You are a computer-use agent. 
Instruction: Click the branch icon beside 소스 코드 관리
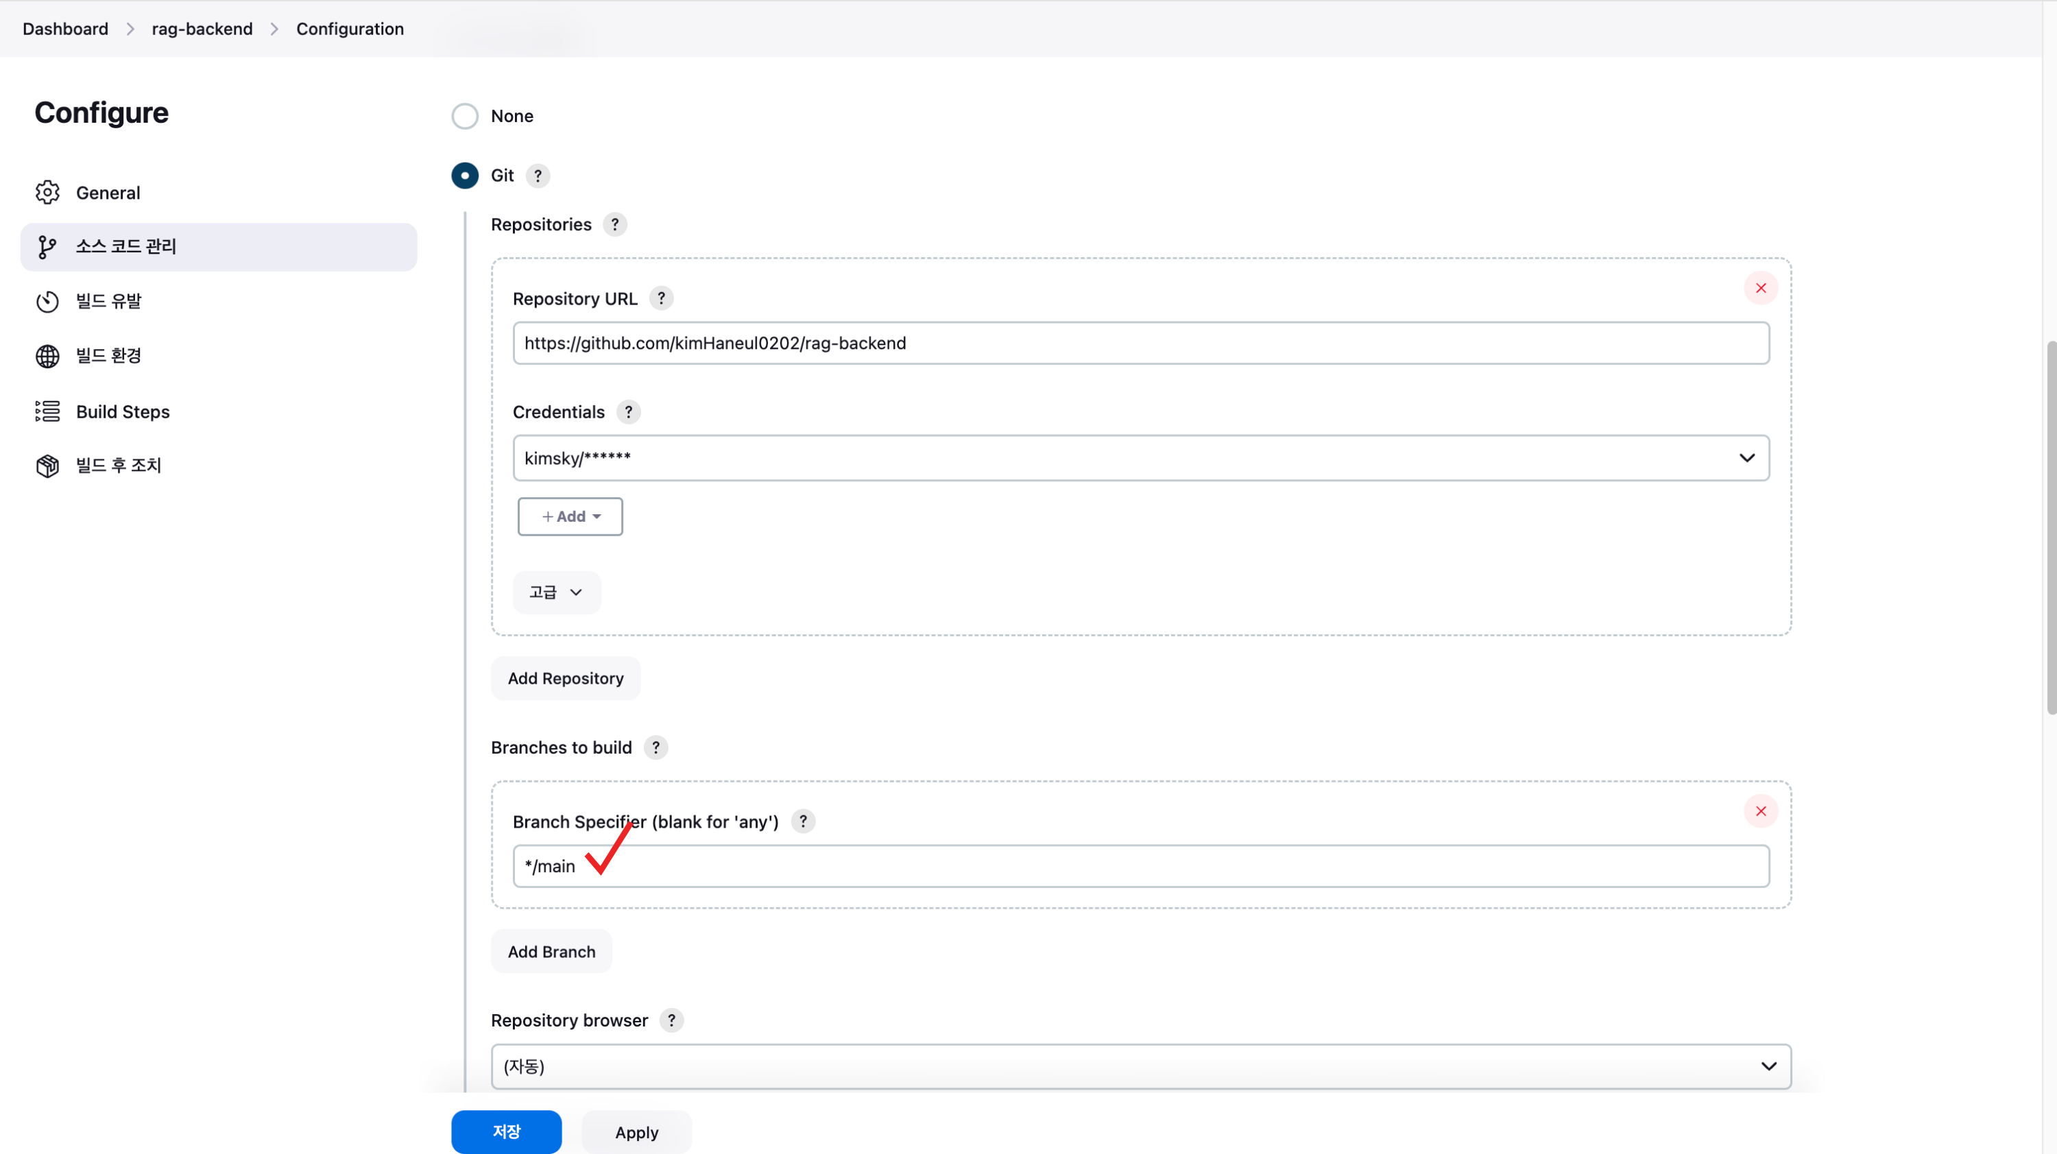point(47,247)
